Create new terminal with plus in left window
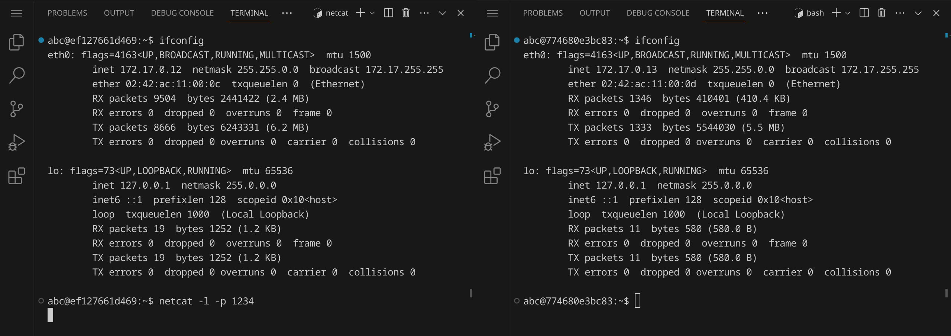 click(360, 13)
